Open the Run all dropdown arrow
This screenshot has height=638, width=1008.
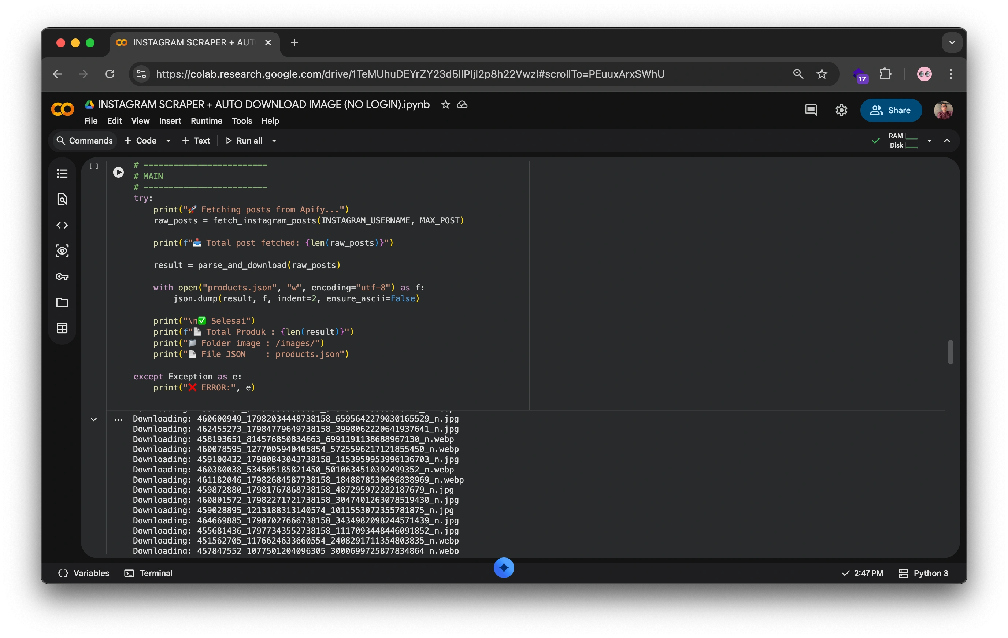pyautogui.click(x=274, y=141)
